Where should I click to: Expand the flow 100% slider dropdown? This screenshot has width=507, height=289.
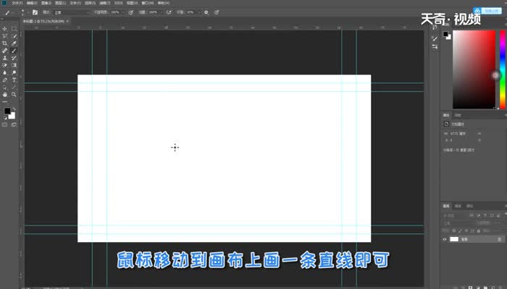pos(161,12)
